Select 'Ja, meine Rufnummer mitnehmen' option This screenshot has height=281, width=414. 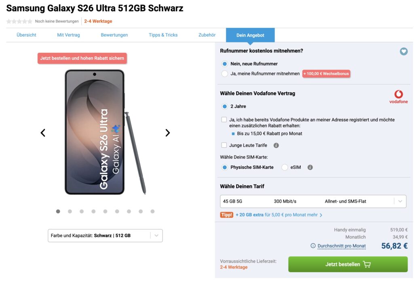225,73
